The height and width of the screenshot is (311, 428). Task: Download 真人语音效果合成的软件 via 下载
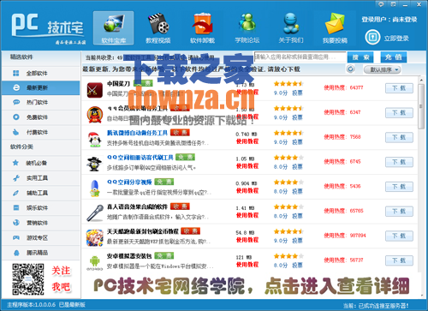[399, 212]
